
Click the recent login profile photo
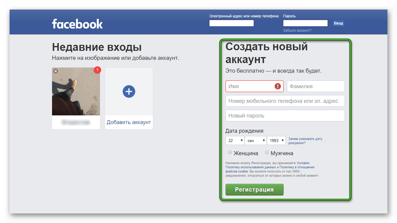point(76,91)
